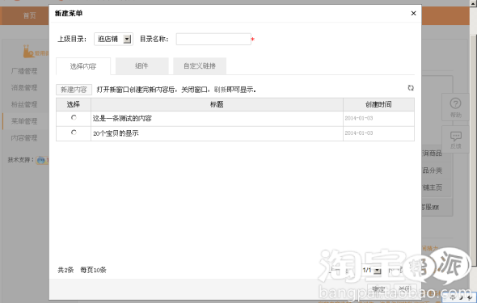The image size is (477, 303).
Task: Open 首页 in the top navigation
Action: point(29,15)
